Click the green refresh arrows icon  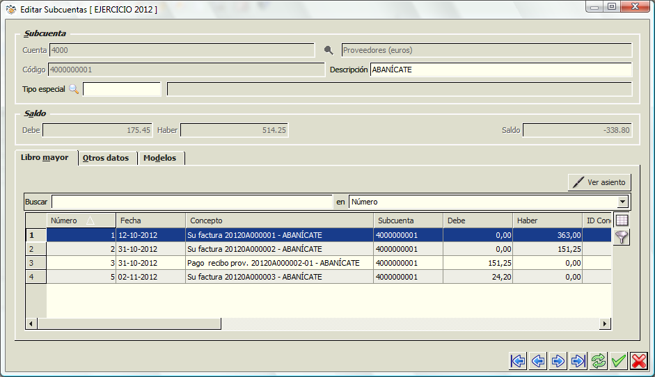598,361
